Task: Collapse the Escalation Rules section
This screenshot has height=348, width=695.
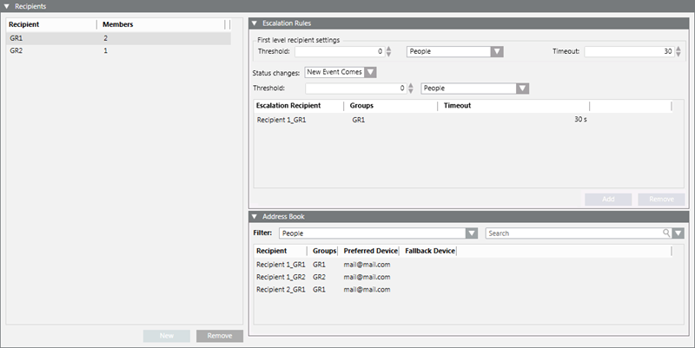Action: 255,23
